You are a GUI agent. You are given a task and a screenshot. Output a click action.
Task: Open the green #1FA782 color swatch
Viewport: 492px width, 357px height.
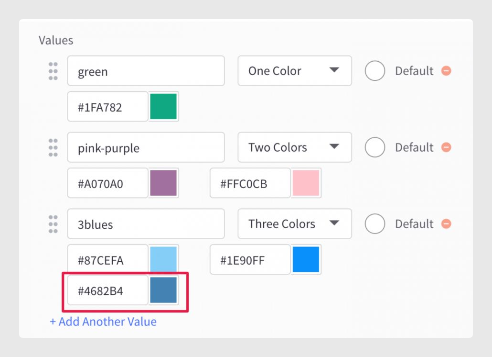pyautogui.click(x=163, y=107)
